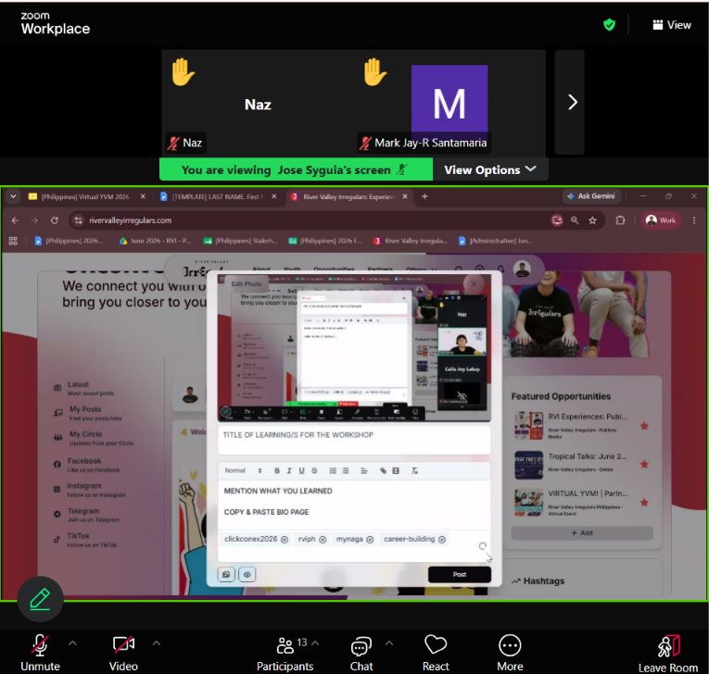Click the rivervalleyirregulars.com address bar
Viewport: 709px width, 674px height.
(312, 220)
